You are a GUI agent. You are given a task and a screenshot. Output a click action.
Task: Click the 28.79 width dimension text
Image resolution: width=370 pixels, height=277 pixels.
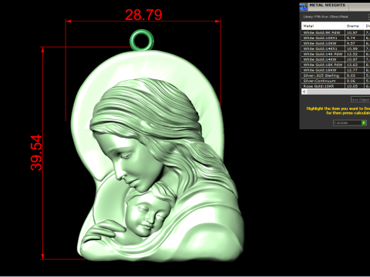(x=143, y=15)
